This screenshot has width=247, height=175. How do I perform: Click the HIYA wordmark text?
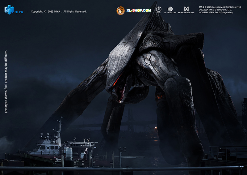pyautogui.click(x=19, y=12)
